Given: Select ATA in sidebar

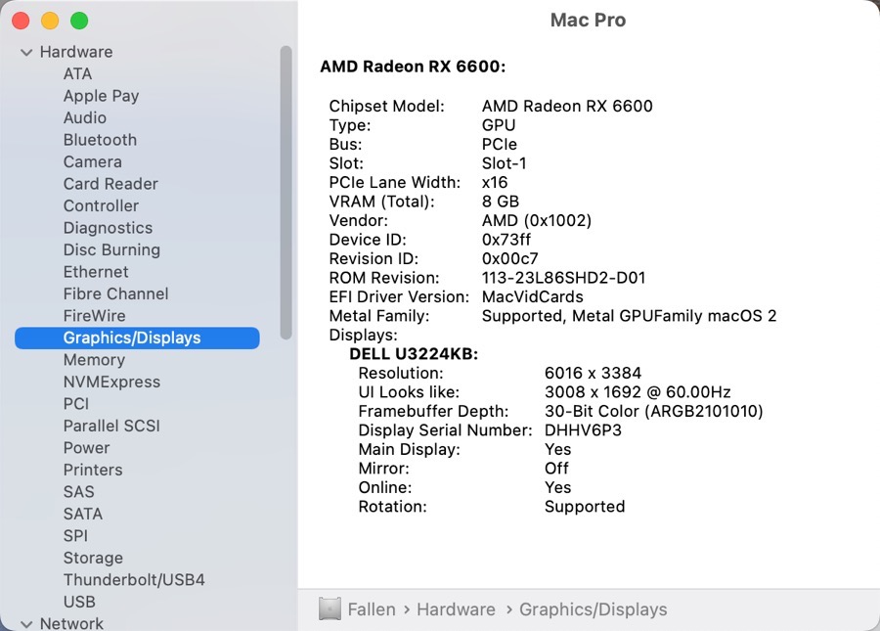Looking at the screenshot, I should pyautogui.click(x=77, y=74).
